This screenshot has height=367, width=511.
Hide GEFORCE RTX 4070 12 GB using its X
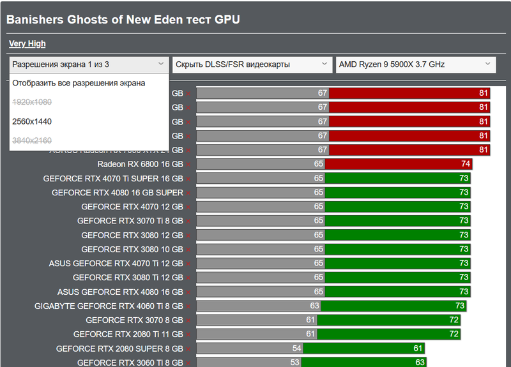tap(188, 207)
